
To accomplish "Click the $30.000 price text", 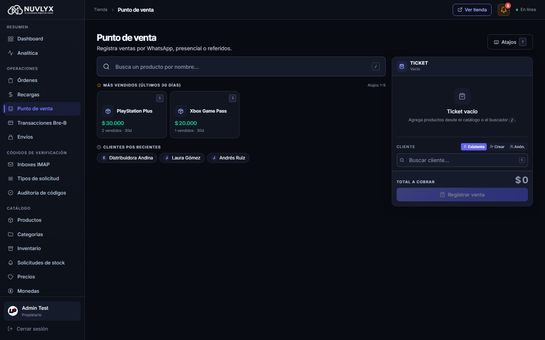I will tap(113, 123).
